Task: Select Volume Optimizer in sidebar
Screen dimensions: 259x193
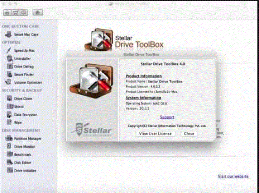Action: 24,82
